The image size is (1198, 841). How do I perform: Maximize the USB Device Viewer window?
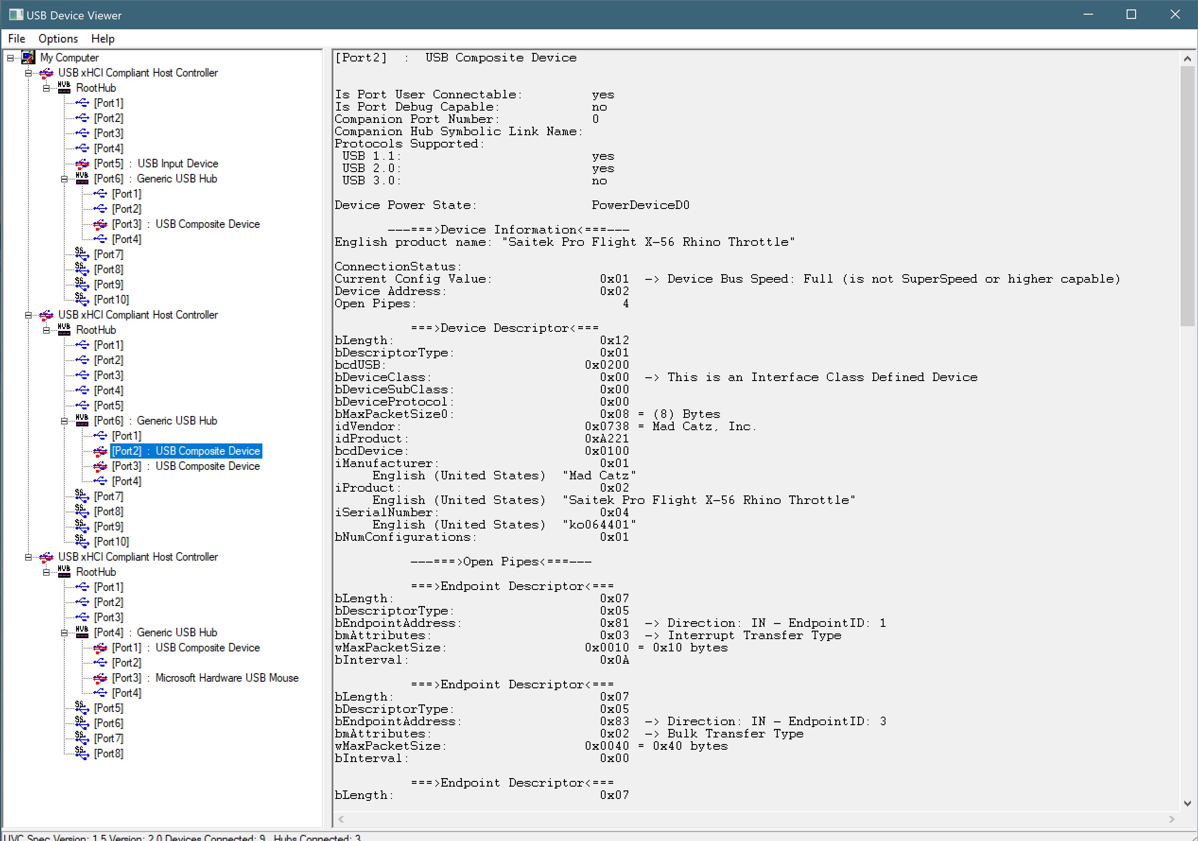coord(1131,15)
